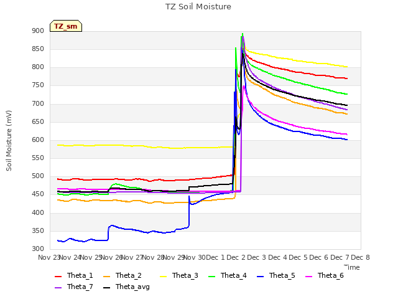
Task: Click the Dec 8 x-axis date label
Action: click(x=361, y=257)
